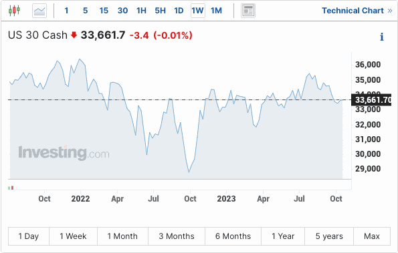Click the 2022 date axis label
Screen dimensions: 398x253
click(x=80, y=199)
